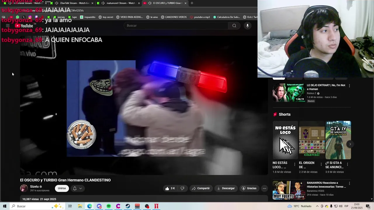This screenshot has width=374, height=210.
Task: Open Steam from the taskbar
Action: coord(128,206)
